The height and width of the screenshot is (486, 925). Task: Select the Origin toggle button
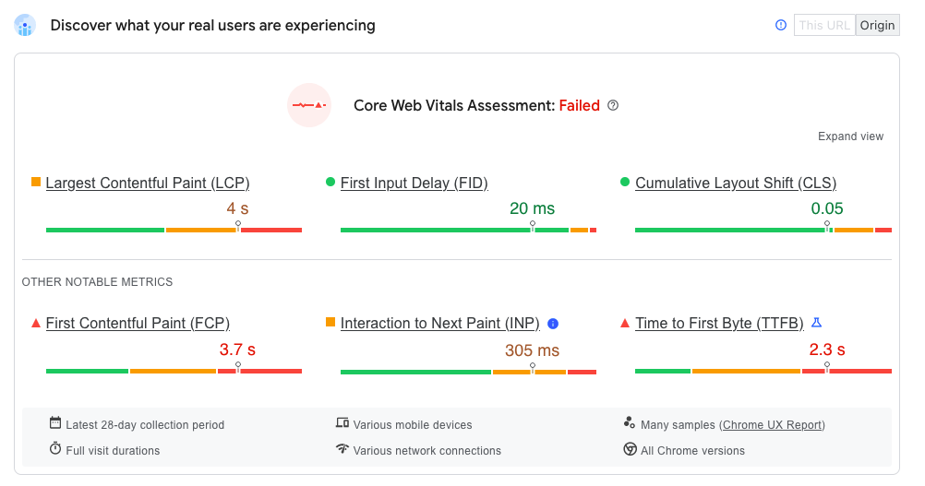877,25
